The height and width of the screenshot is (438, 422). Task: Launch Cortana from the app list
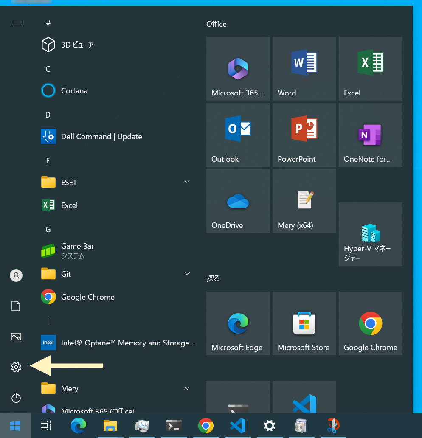click(117, 91)
